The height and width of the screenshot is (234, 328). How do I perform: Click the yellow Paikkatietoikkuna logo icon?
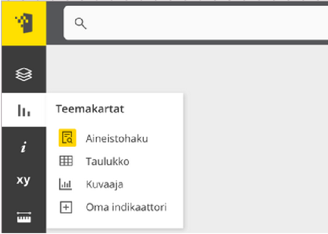(24, 23)
